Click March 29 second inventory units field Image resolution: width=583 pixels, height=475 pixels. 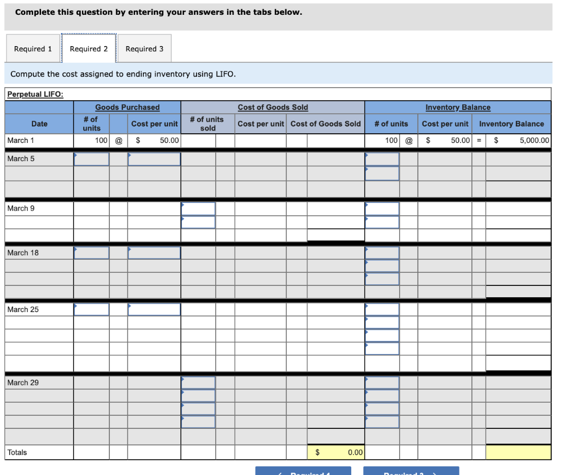click(x=382, y=396)
